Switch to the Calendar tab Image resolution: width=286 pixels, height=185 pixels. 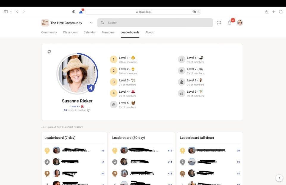(90, 32)
